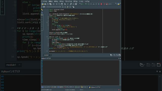This screenshot has width=162, height=91.
Task: Switch to the 監視式 tab
Action: 60,87
